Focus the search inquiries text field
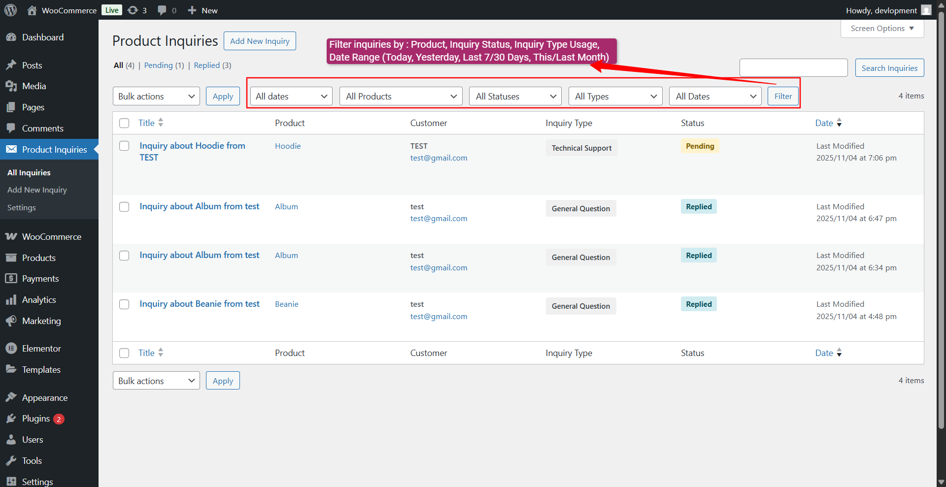The image size is (946, 487). pyautogui.click(x=793, y=68)
